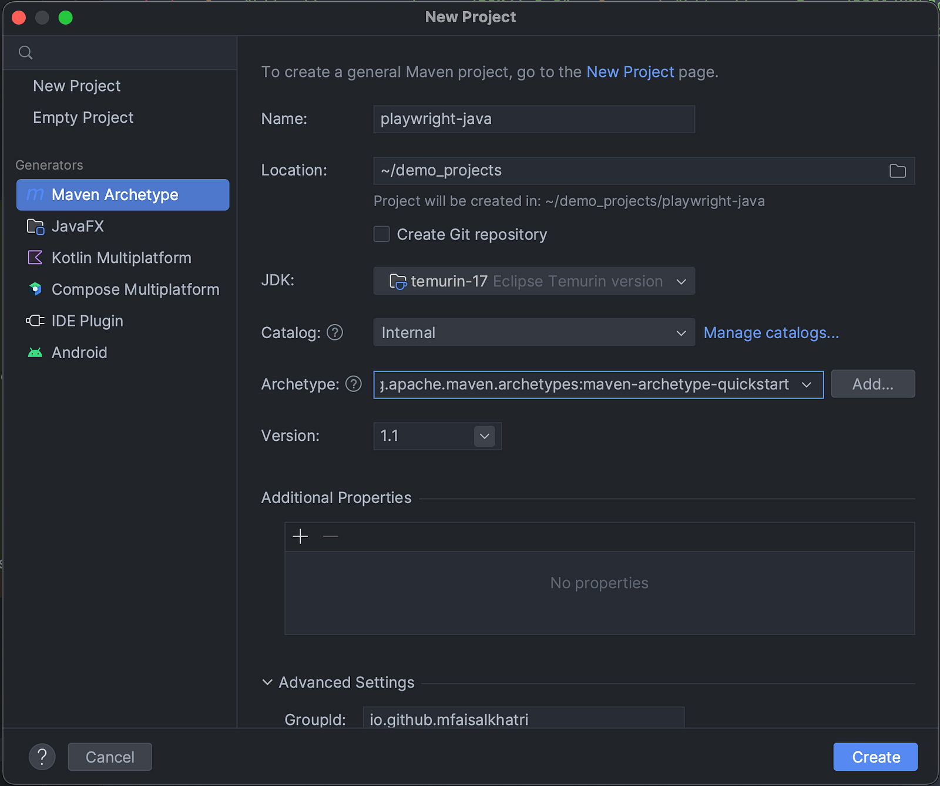Click the Catalog help question mark icon

point(335,333)
